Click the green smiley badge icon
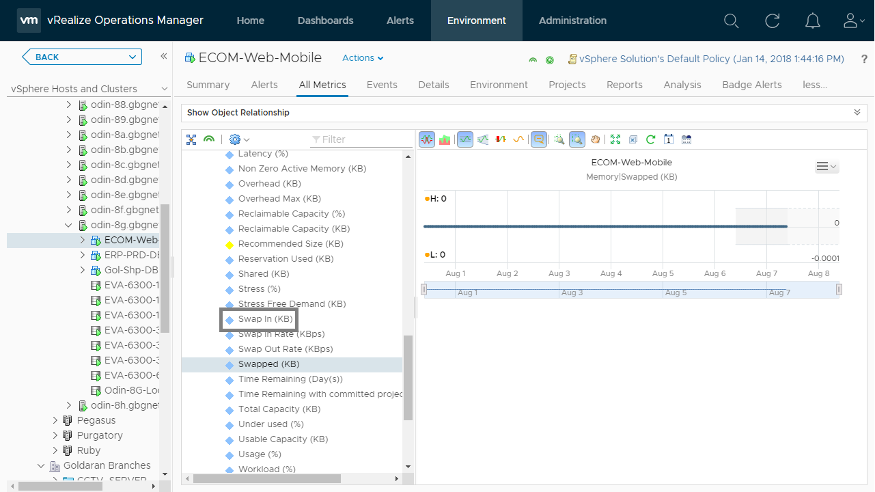The width and height of the screenshot is (875, 492). tap(550, 60)
